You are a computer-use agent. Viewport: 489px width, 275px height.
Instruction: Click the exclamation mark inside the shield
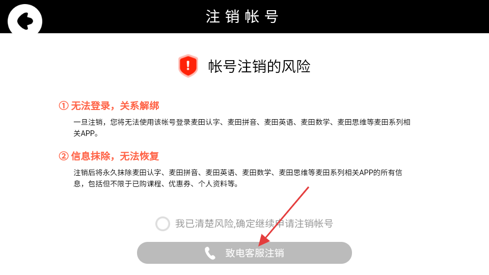(x=188, y=66)
